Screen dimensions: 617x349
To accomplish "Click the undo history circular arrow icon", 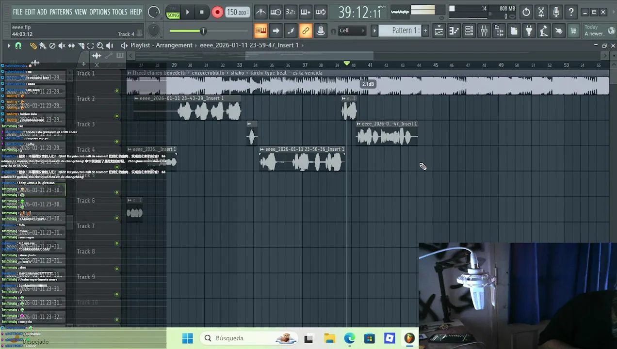I will tap(526, 12).
